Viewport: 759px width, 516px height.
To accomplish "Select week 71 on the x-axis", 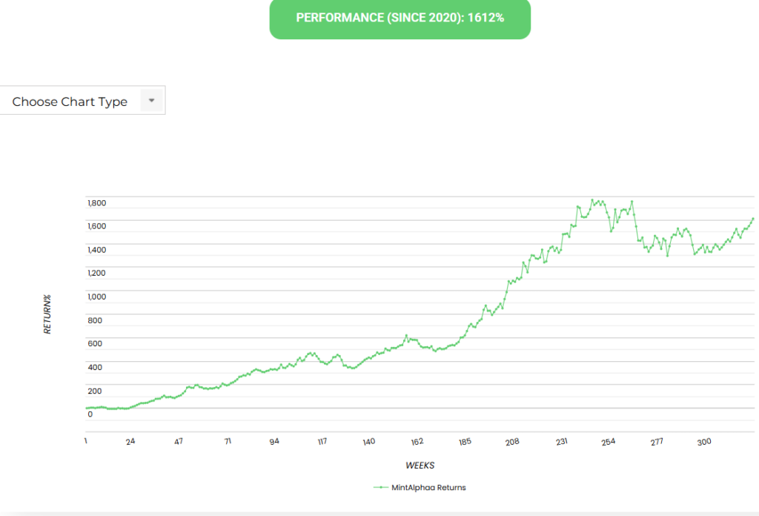I will coord(228,442).
